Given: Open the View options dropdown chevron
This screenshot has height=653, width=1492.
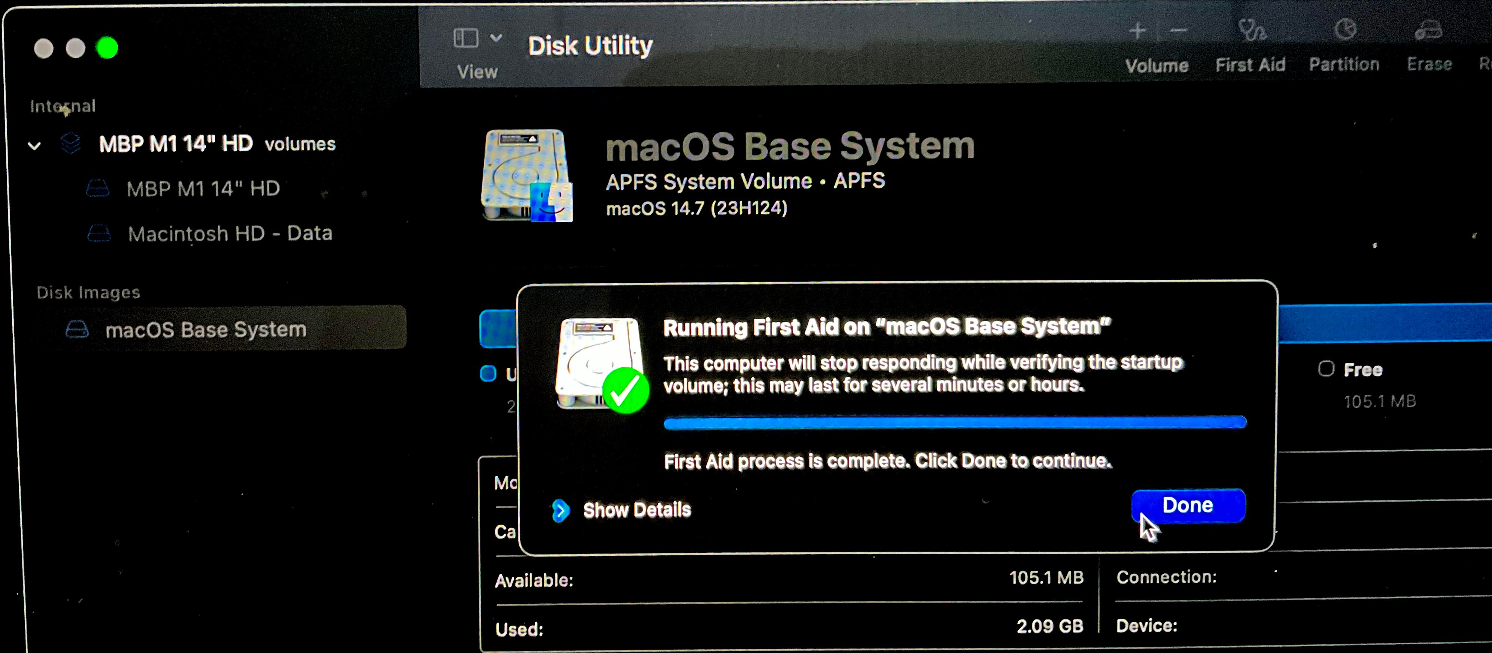Looking at the screenshot, I should [x=496, y=38].
